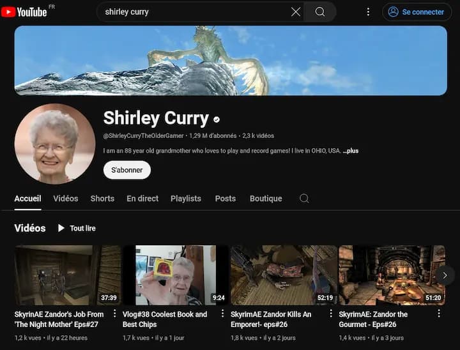The image size is (460, 350).
Task: Expand channel description with ...plus
Action: (351, 151)
